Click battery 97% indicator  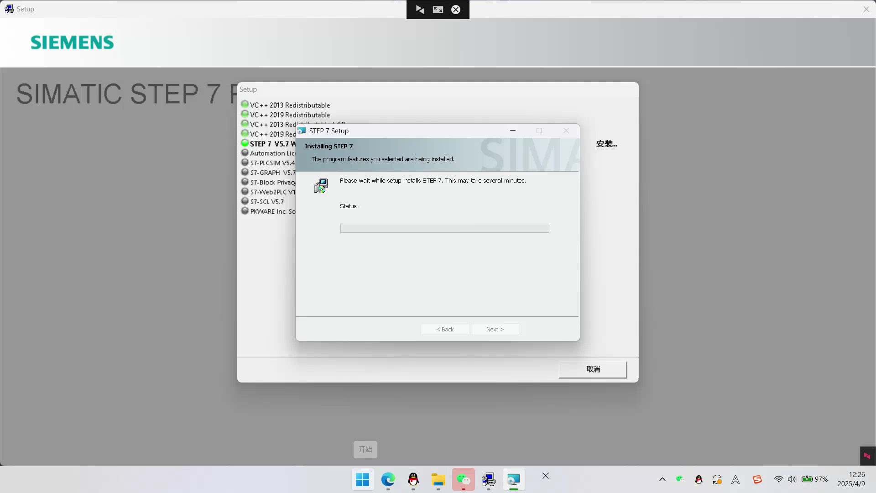(815, 479)
